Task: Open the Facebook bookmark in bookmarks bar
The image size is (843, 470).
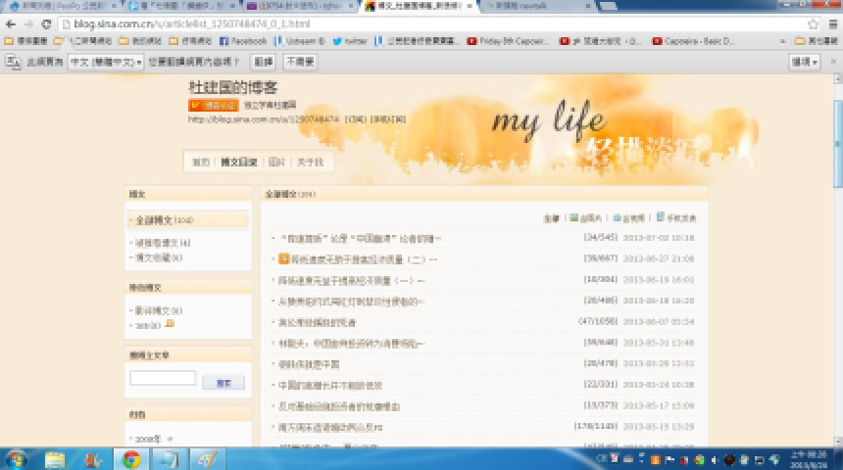Action: (242, 41)
